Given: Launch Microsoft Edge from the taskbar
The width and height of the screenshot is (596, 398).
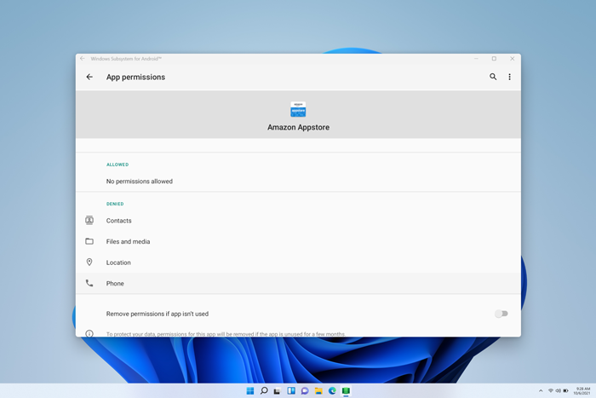Looking at the screenshot, I should [332, 391].
